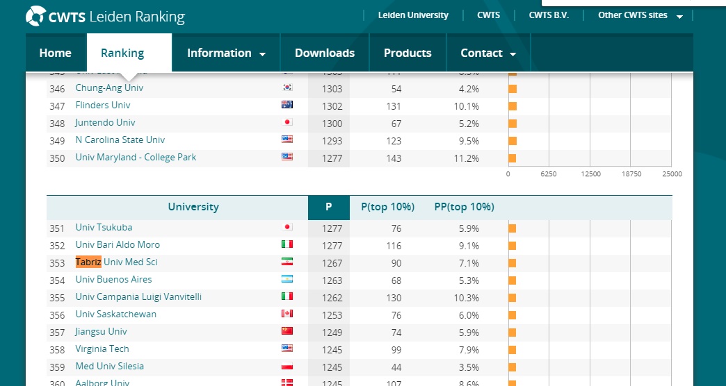Click the Iran flag beside Tabriz Univ Med Sci
The width and height of the screenshot is (726, 386).
pyautogui.click(x=287, y=262)
